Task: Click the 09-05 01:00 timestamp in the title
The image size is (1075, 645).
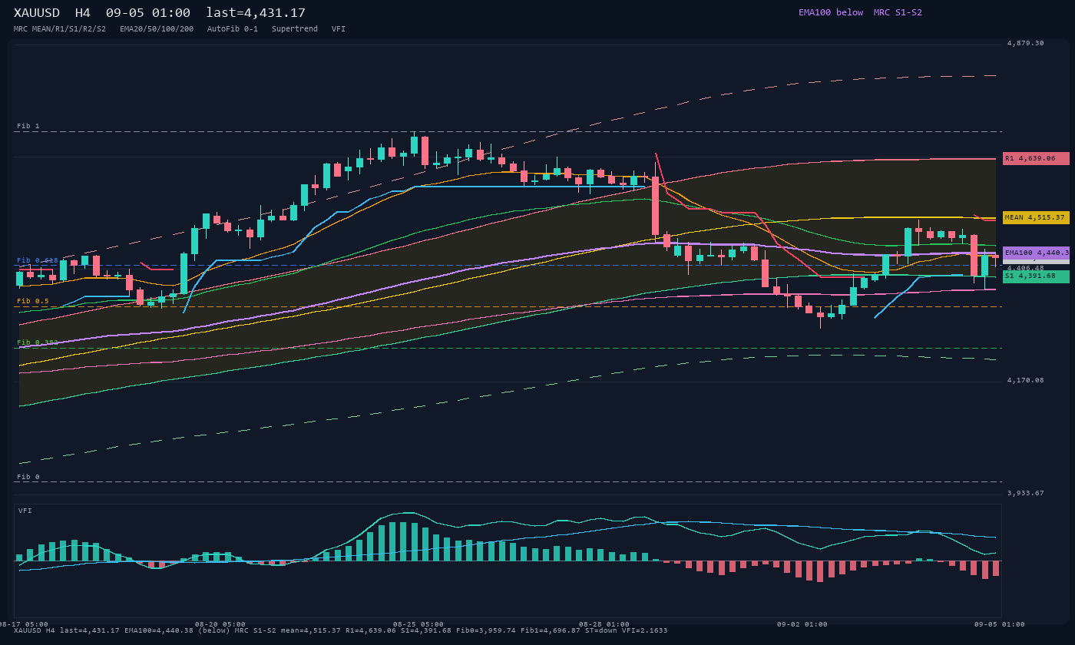Action: pyautogui.click(x=148, y=13)
